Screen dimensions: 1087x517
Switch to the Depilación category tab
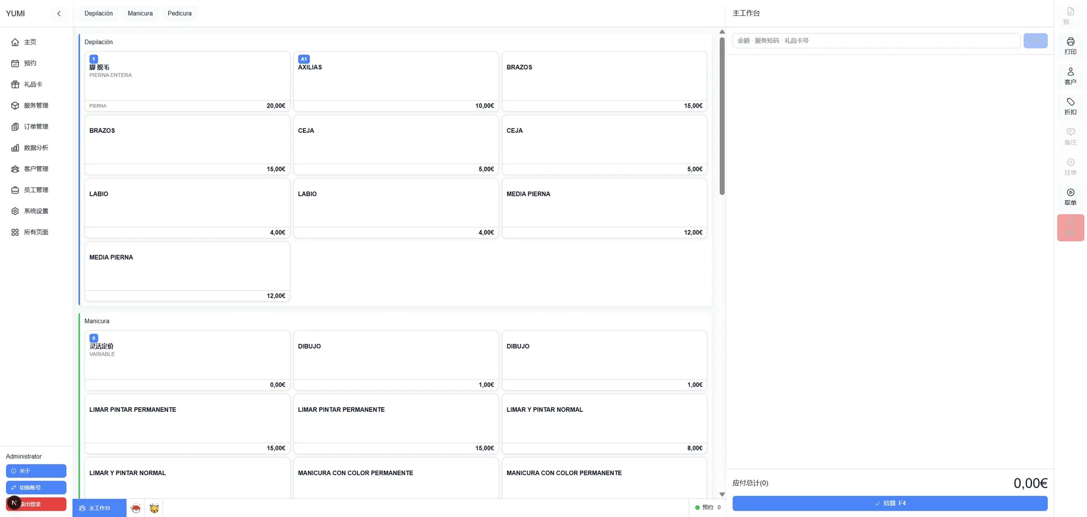tap(99, 14)
